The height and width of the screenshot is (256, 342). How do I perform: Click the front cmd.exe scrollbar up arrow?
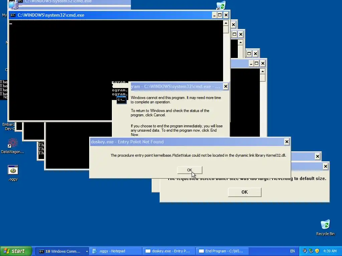tap(226, 23)
